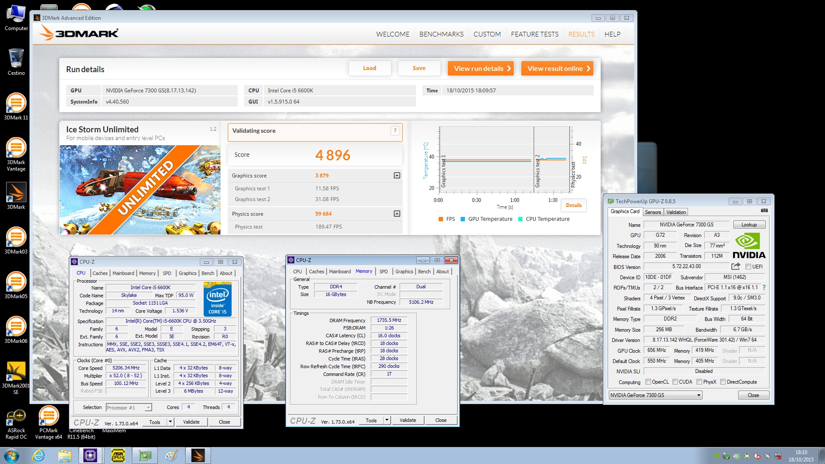Launch the 3DMark desktop shortcut
Image resolution: width=825 pixels, height=464 pixels.
point(16,196)
